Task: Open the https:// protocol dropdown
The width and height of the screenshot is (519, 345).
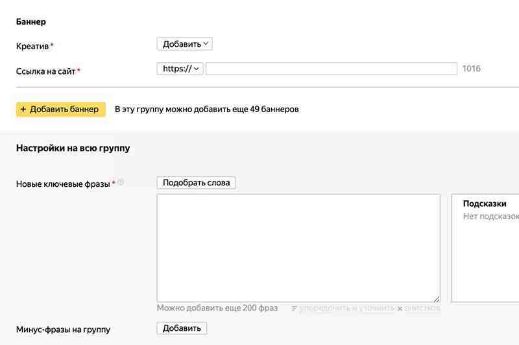Action: (180, 69)
